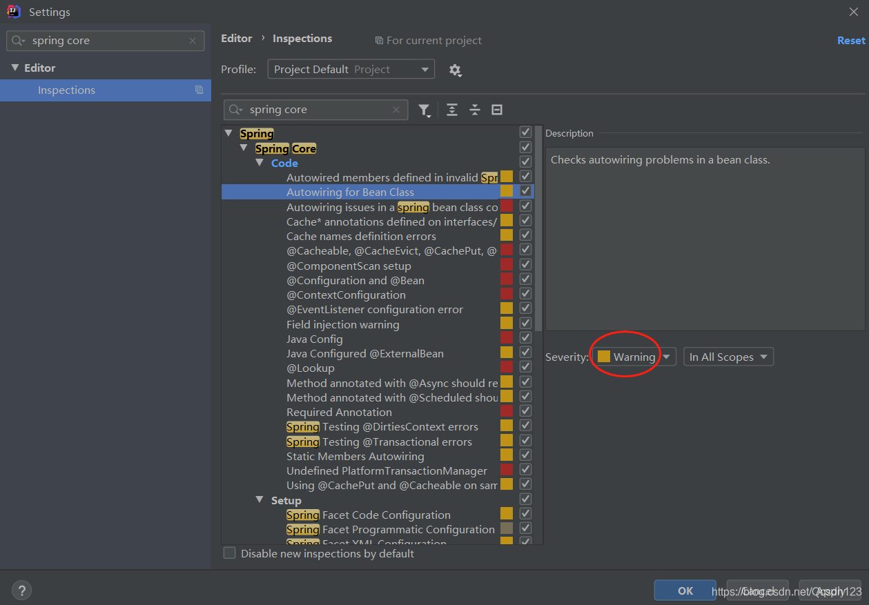This screenshot has width=869, height=605.
Task: Click the yellow severity swatch beside Warning
Action: coord(604,357)
